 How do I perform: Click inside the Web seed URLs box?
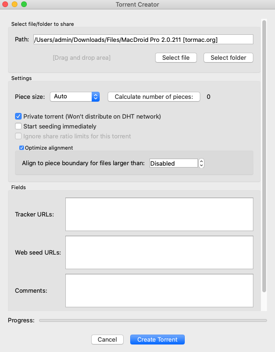159,252
